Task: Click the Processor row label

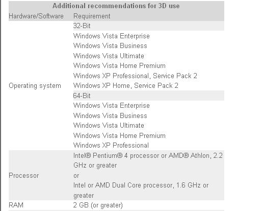Action: point(24,175)
